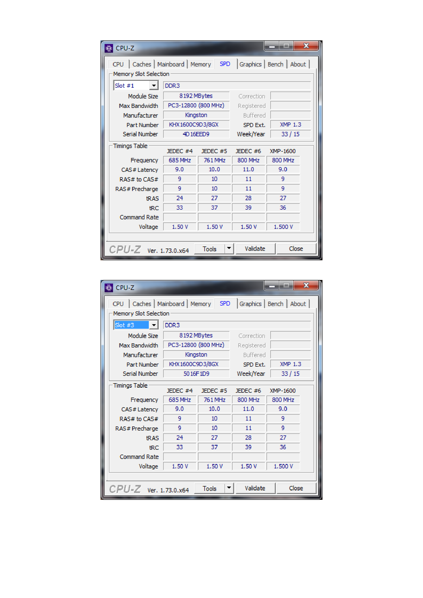Select the Memory tab in bottom window
Viewport: 423px width, 598px height.
click(201, 304)
